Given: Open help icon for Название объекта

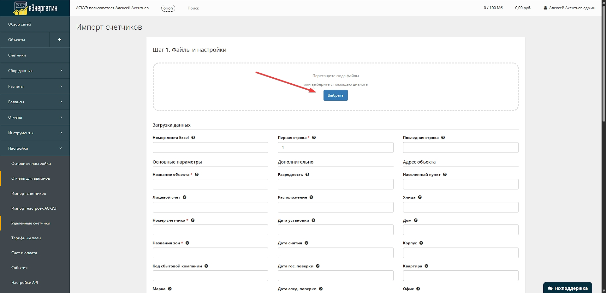Looking at the screenshot, I should [197, 175].
